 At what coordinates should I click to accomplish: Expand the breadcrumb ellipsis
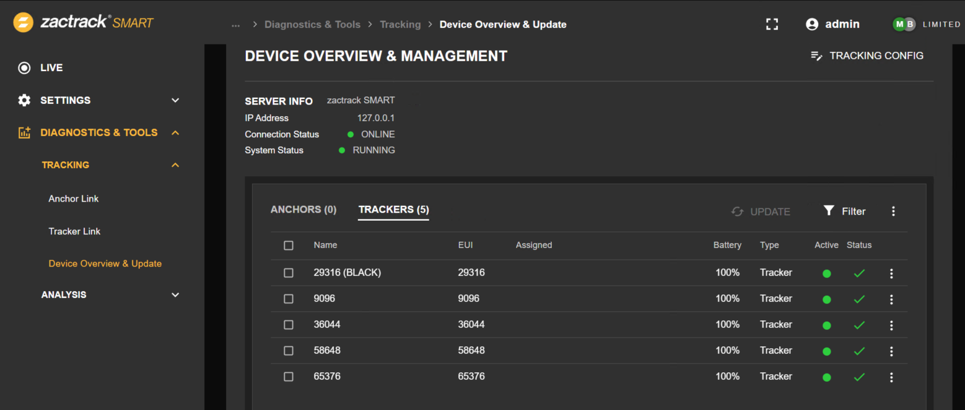(x=235, y=25)
